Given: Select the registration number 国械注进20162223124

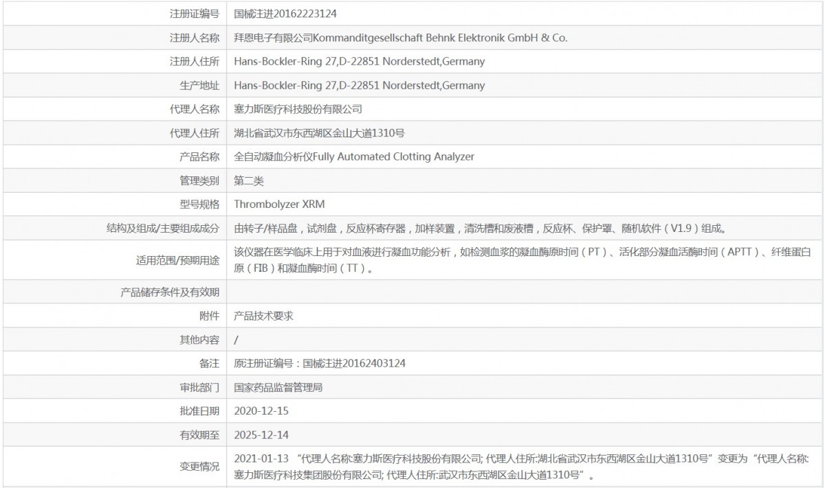Looking at the screenshot, I should click(285, 13).
